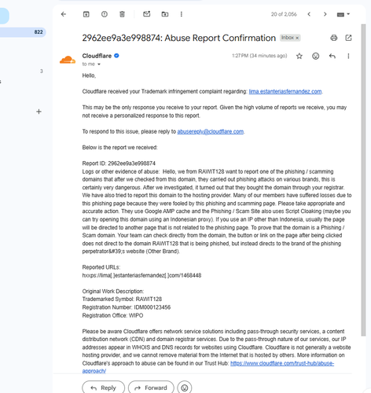The image size is (371, 393).
Task: Click the reported URL hxxps line
Action: pyautogui.click(x=141, y=275)
